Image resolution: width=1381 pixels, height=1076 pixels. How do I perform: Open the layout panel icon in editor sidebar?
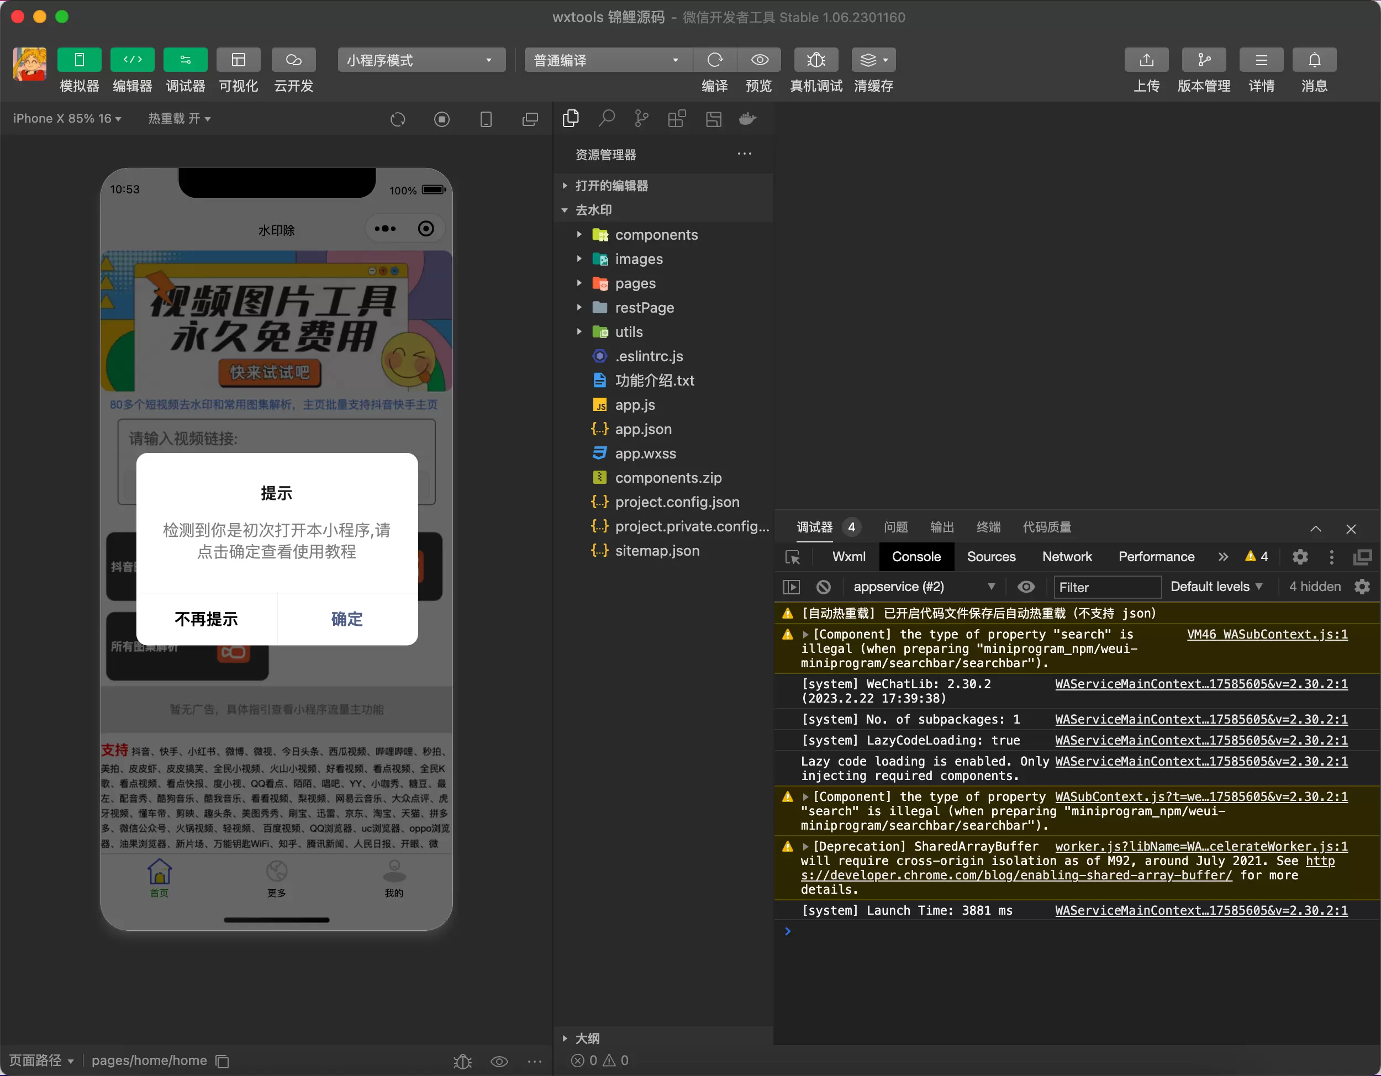click(713, 118)
